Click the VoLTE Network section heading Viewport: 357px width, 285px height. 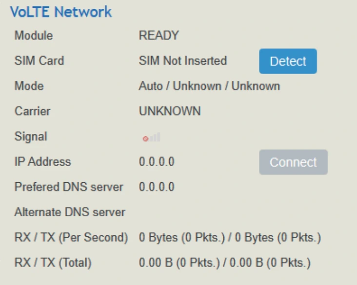pos(61,12)
